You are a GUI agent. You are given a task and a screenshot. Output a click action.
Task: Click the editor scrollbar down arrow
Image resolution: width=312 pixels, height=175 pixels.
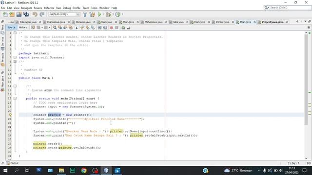(x=306, y=158)
